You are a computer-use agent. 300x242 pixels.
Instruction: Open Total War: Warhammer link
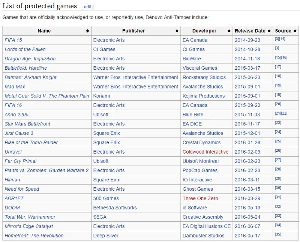30,217
